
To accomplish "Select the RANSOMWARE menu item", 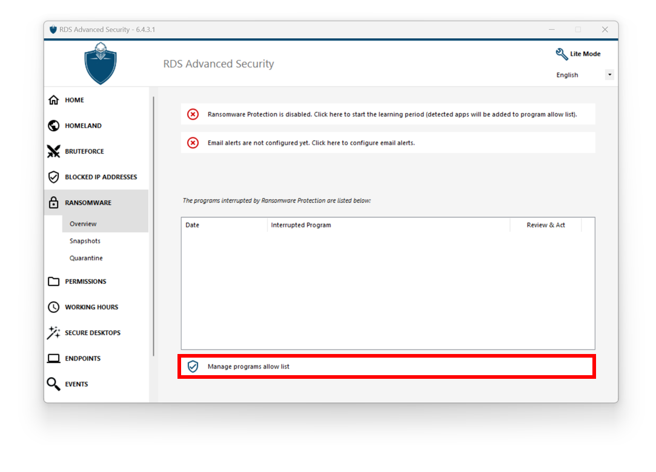I will [96, 202].
